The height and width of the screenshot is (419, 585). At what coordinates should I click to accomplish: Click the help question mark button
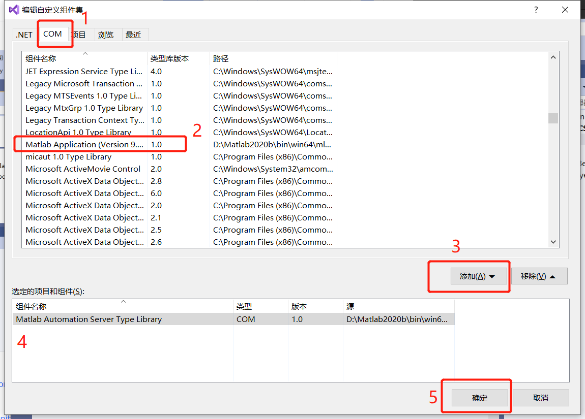(x=536, y=10)
